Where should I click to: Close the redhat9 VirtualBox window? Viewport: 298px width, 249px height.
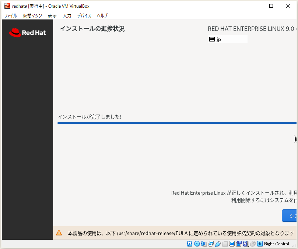pyautogui.click(x=288, y=6)
